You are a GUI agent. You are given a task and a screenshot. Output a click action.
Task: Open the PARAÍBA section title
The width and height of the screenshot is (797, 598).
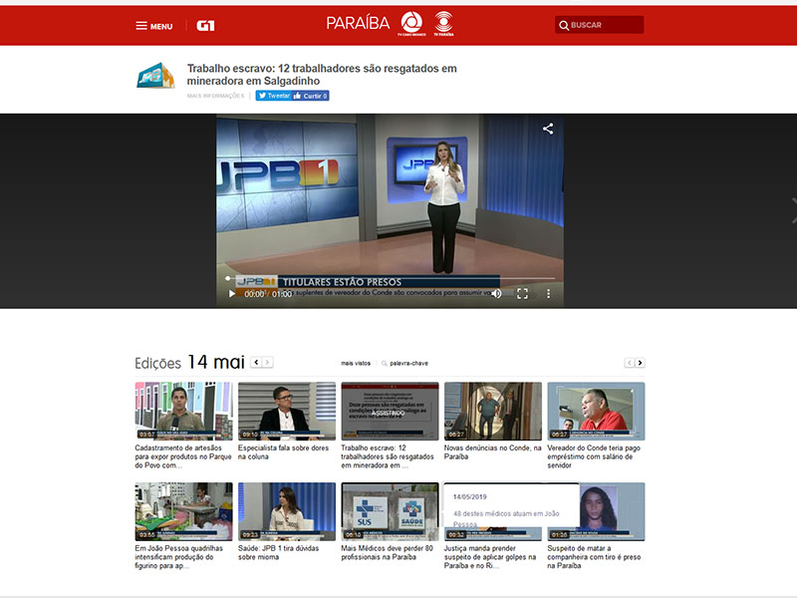click(x=358, y=23)
